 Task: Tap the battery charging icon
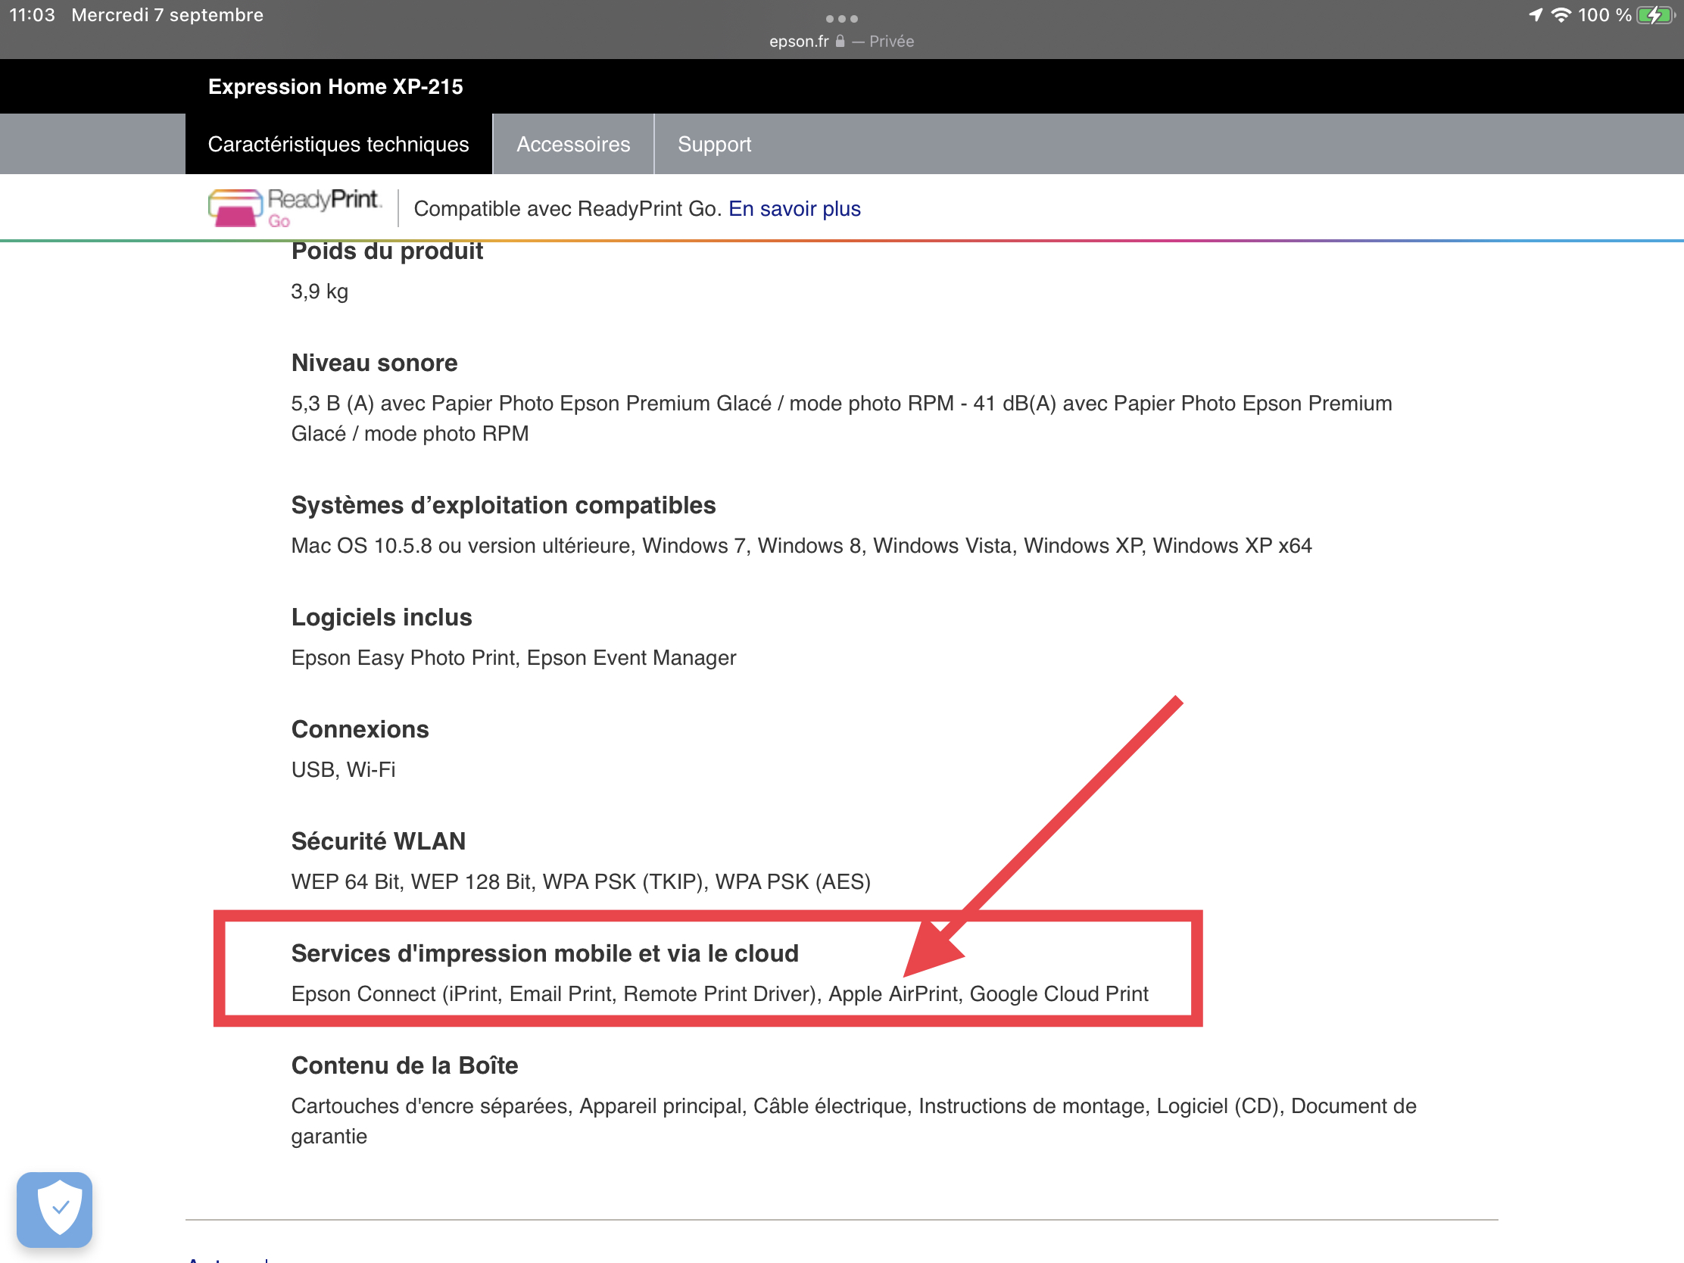click(x=1654, y=15)
